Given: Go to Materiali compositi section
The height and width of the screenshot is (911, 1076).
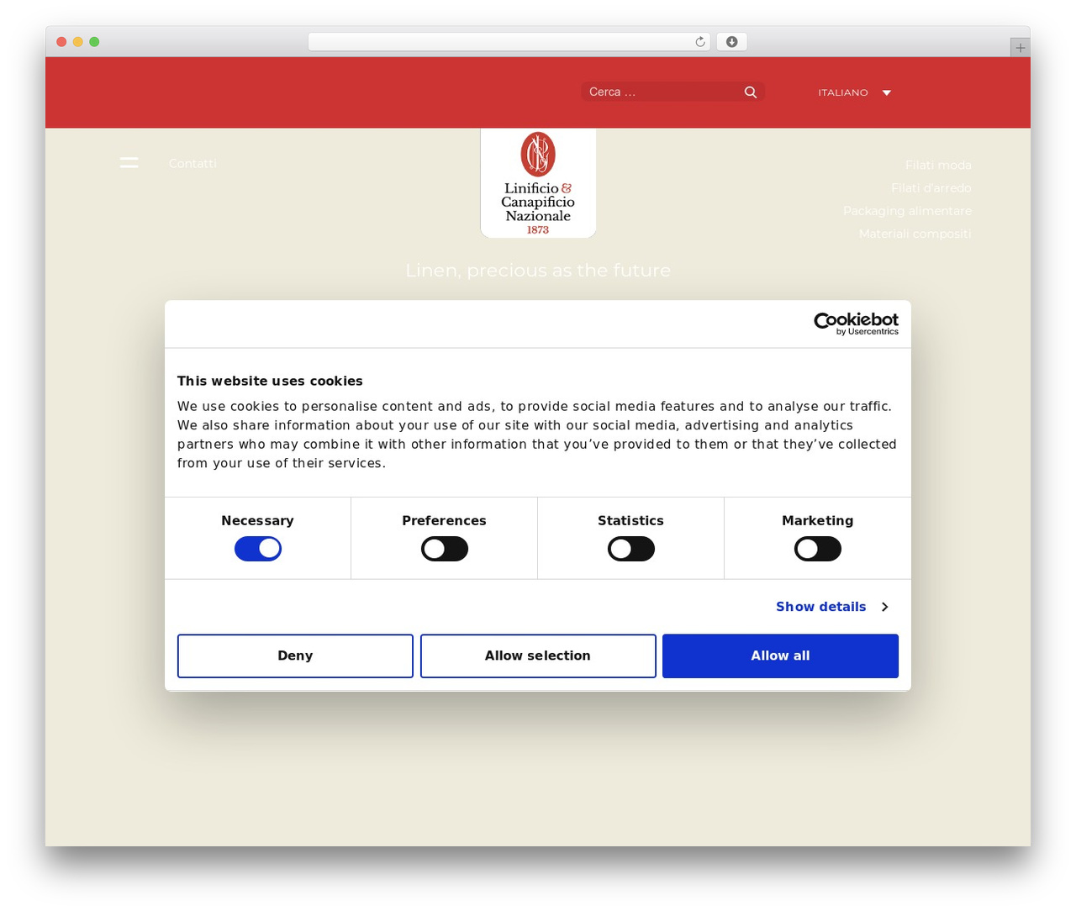Looking at the screenshot, I should point(915,233).
